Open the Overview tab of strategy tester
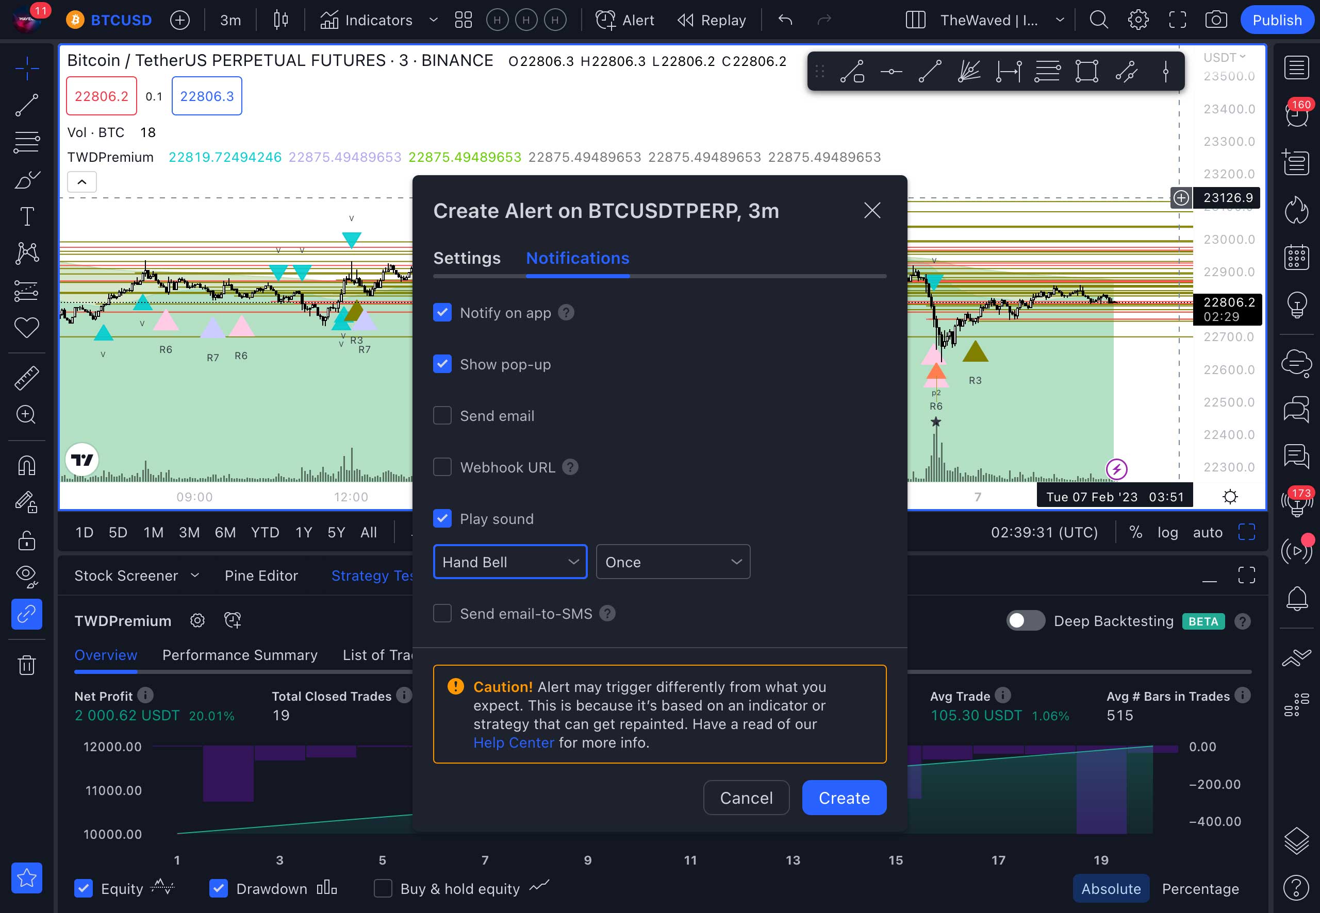 [106, 655]
